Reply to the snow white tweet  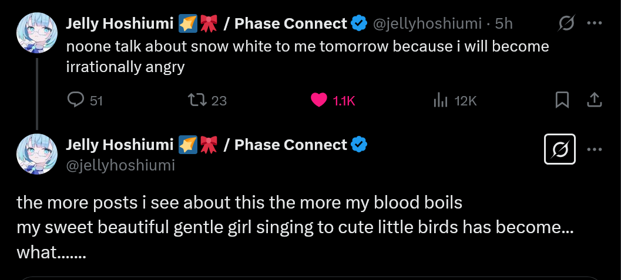tap(77, 101)
